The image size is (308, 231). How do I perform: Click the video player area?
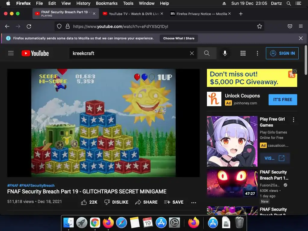(103, 123)
